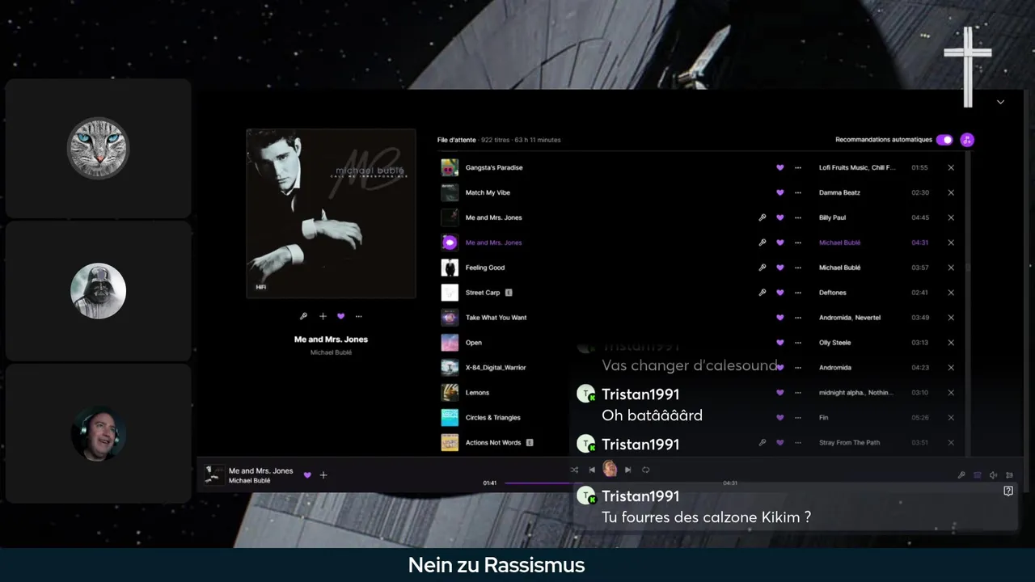Click the add-tracks icon beside Recommandations automatiques
Screen dimensions: 1035x582
[967, 140]
